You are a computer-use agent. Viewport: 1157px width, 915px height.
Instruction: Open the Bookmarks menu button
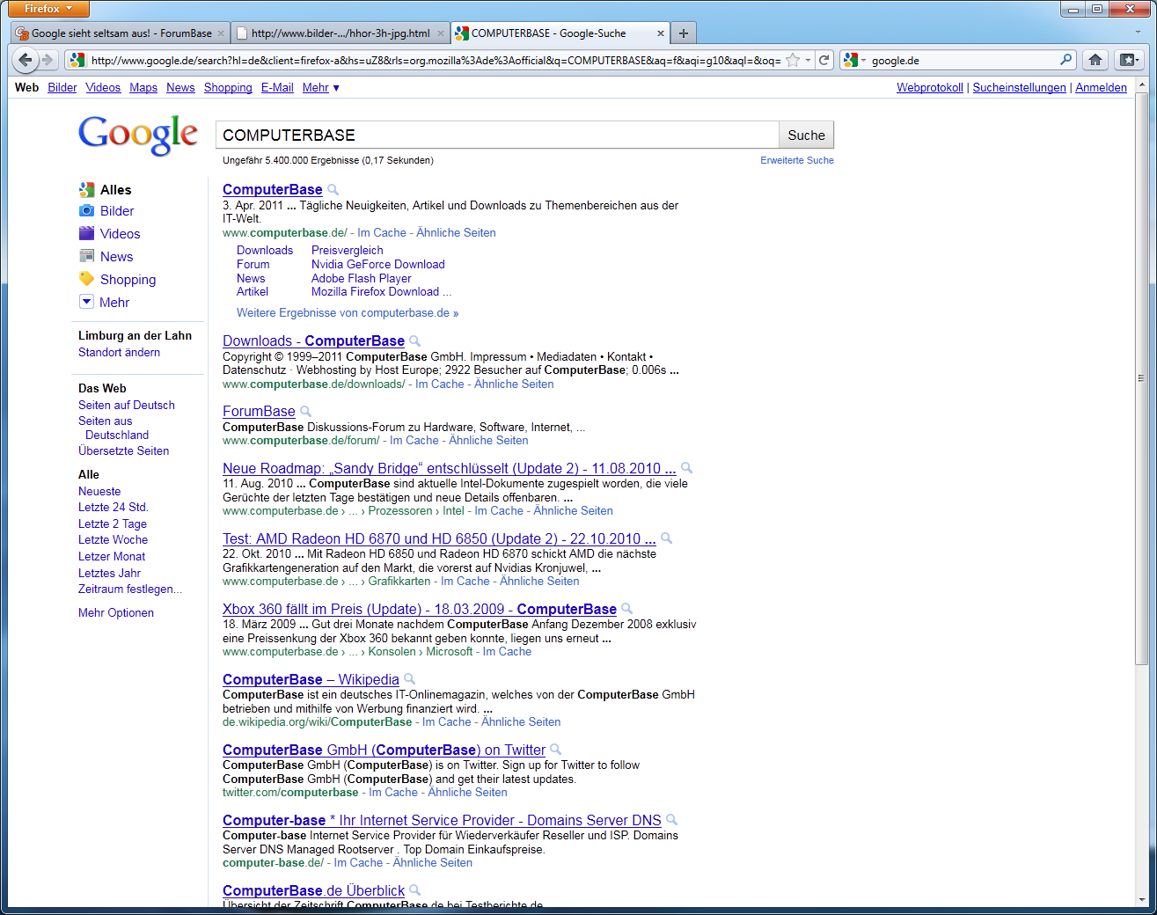1128,60
